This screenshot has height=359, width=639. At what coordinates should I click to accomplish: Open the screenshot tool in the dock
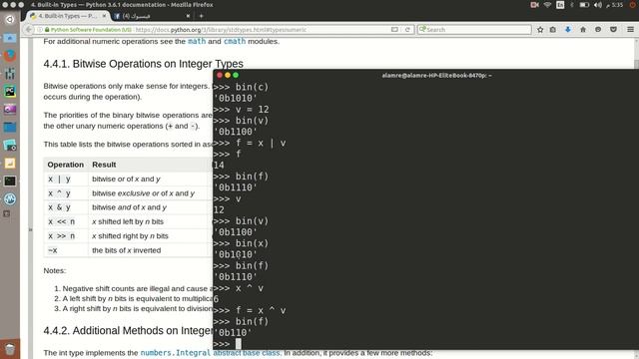[x=10, y=145]
